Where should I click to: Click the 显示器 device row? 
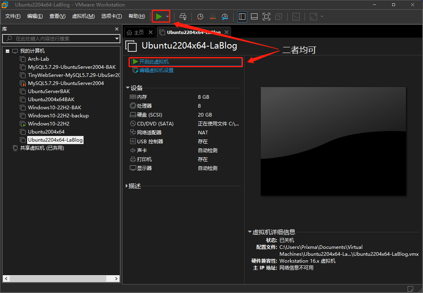tap(185, 168)
